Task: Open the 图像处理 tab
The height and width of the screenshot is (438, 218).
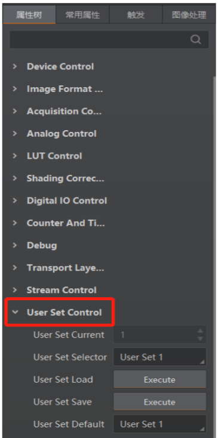Action: [x=189, y=15]
